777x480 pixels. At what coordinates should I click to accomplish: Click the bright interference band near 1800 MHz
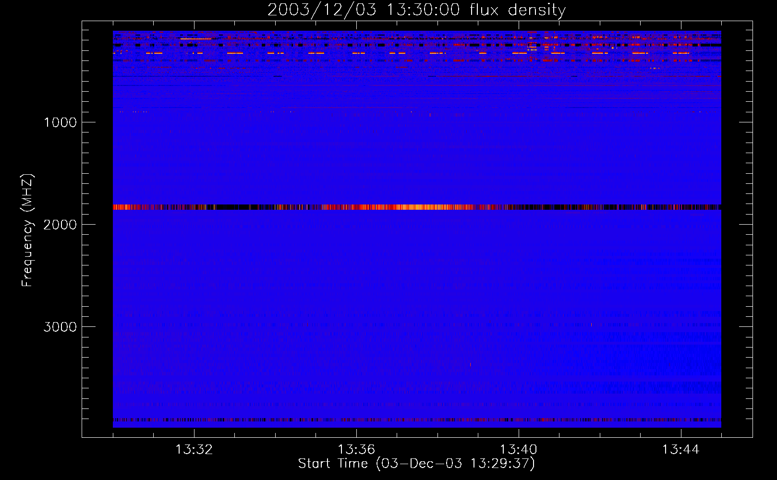[x=417, y=207]
